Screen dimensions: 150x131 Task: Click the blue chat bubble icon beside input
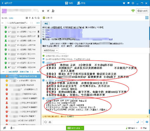point(147,122)
